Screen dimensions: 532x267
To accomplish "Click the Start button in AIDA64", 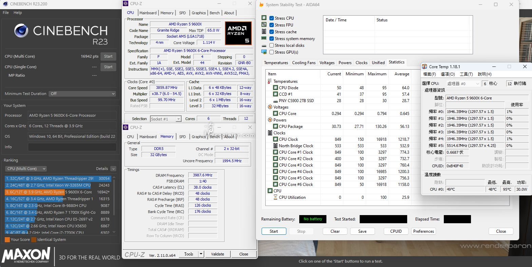I will point(274,231).
